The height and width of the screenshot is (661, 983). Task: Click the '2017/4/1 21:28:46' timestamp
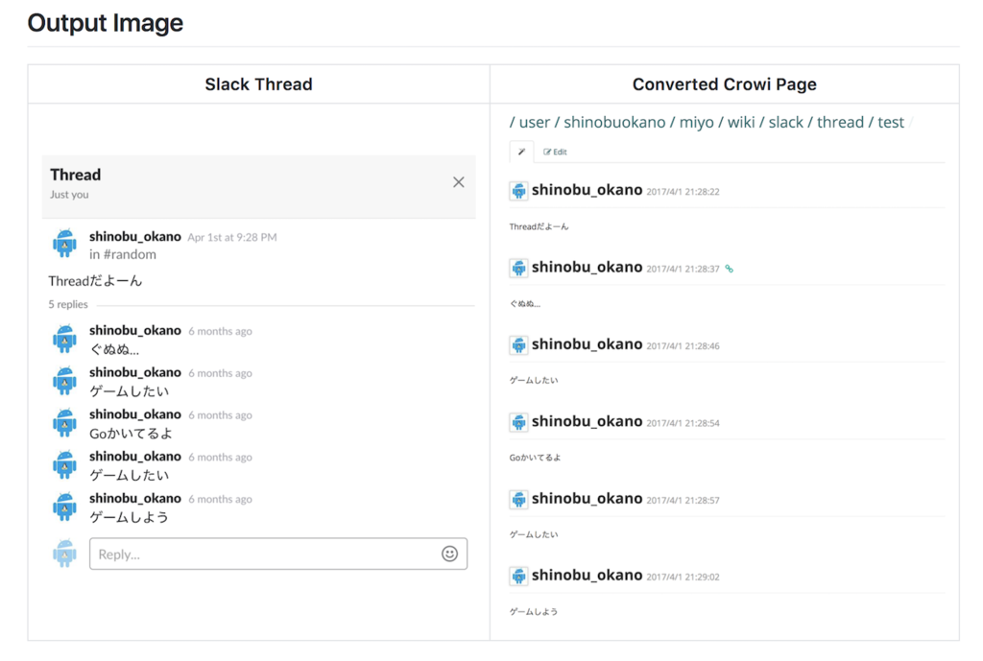coord(683,346)
